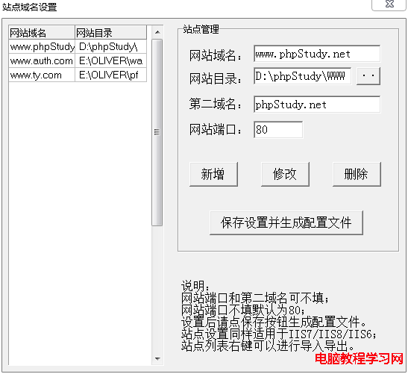Select the D:\phpStudy directory cell
The image size is (408, 374).
(x=111, y=46)
